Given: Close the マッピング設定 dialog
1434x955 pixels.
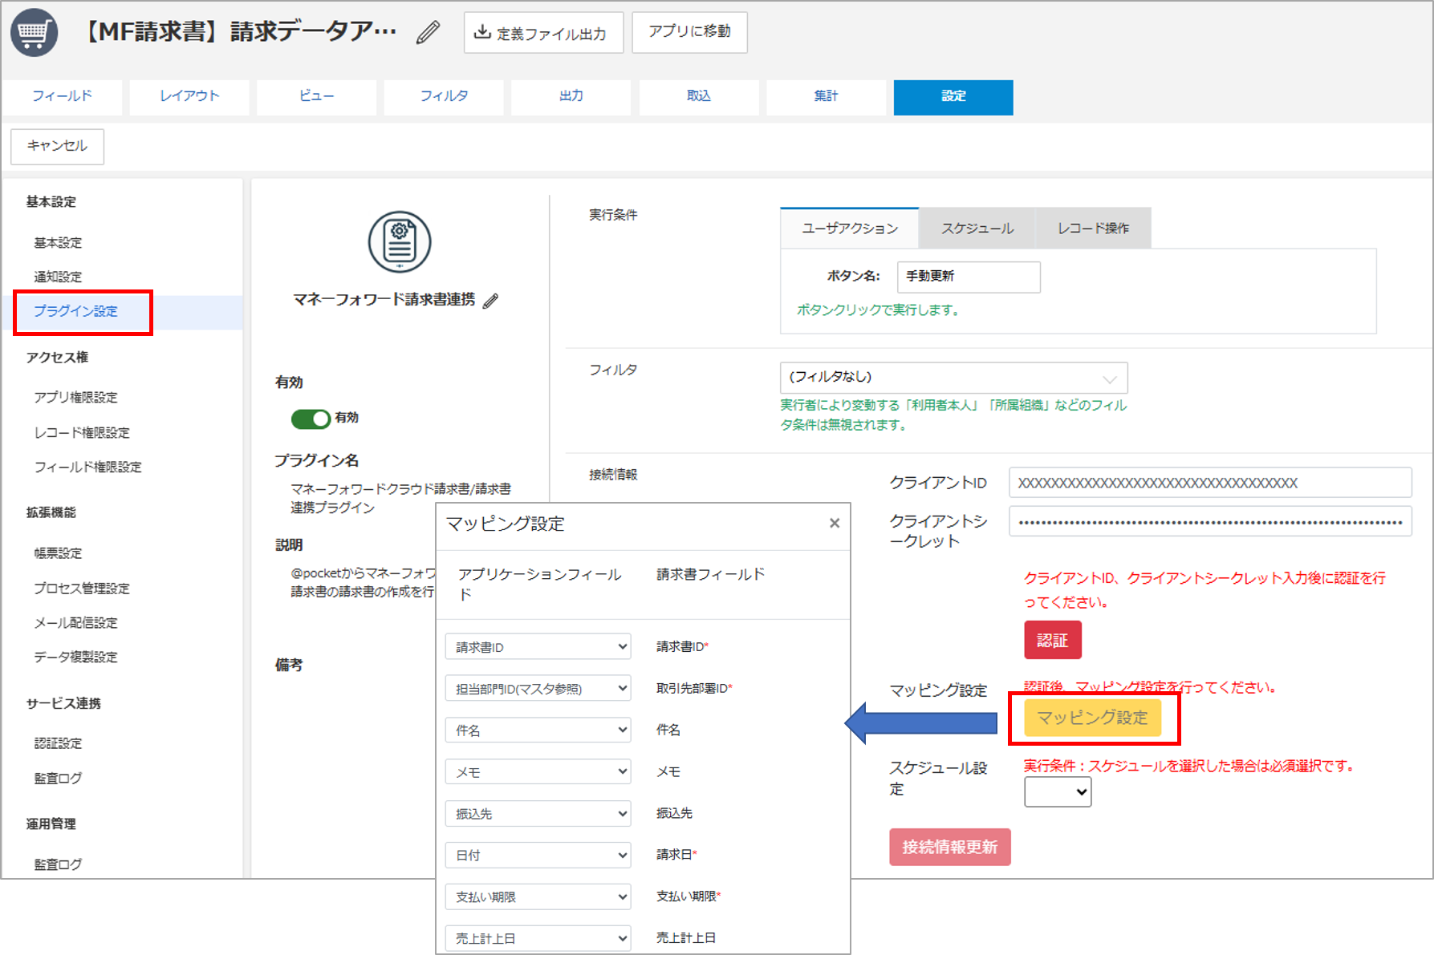Looking at the screenshot, I should pyautogui.click(x=835, y=524).
